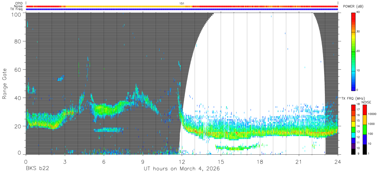The height and width of the screenshot is (175, 380).
Task: Click UT hour tick 12 on x-axis
Action: (182, 161)
